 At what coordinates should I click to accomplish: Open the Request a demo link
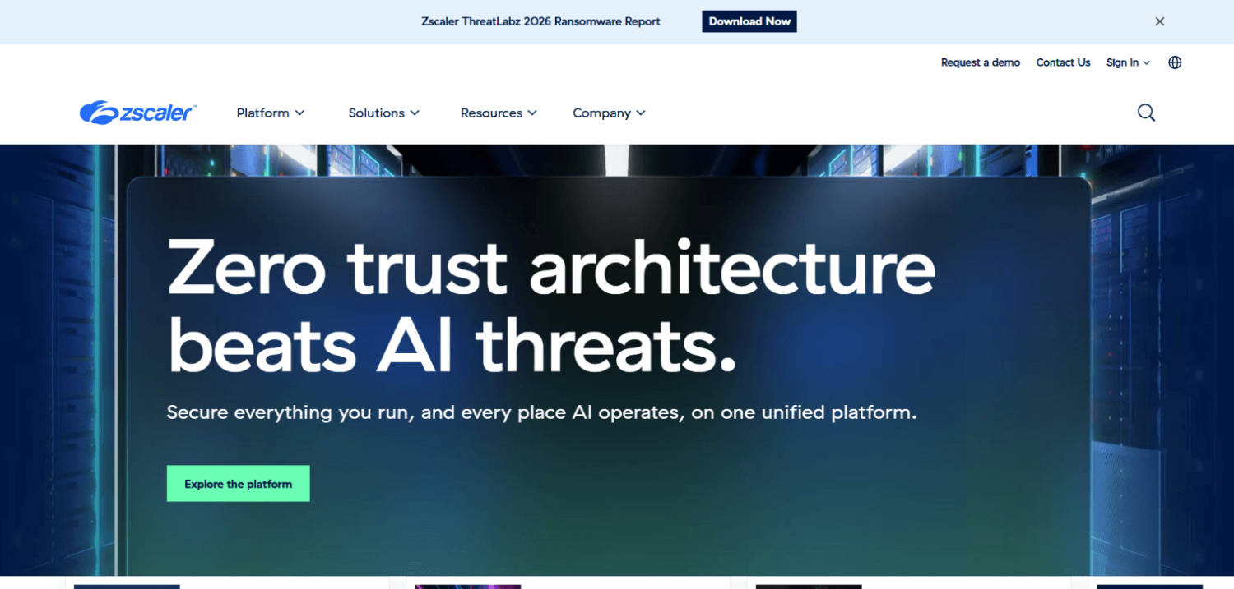coord(981,62)
